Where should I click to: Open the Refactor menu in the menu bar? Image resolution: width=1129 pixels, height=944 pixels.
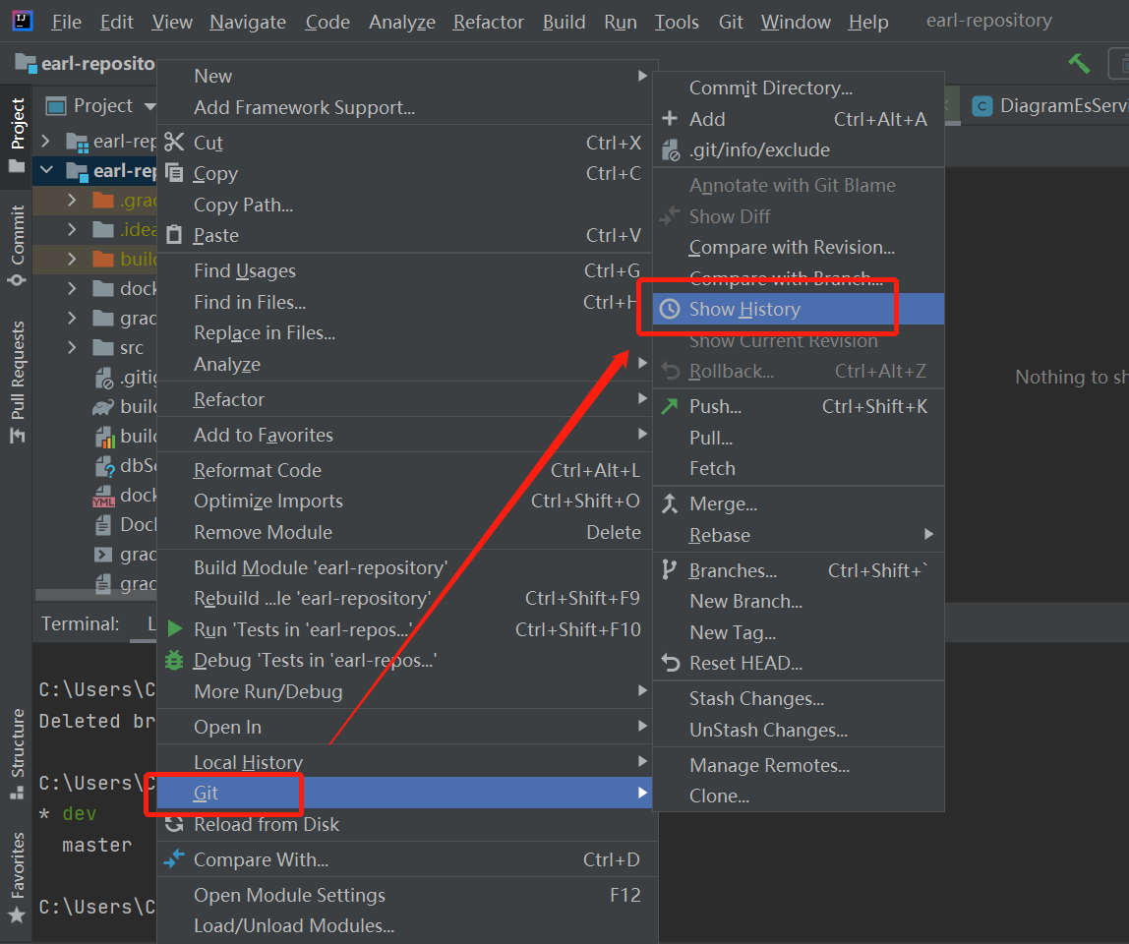pos(488,22)
